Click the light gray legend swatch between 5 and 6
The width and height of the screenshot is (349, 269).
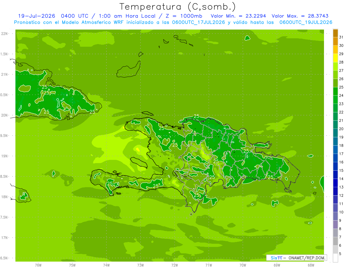(335, 250)
